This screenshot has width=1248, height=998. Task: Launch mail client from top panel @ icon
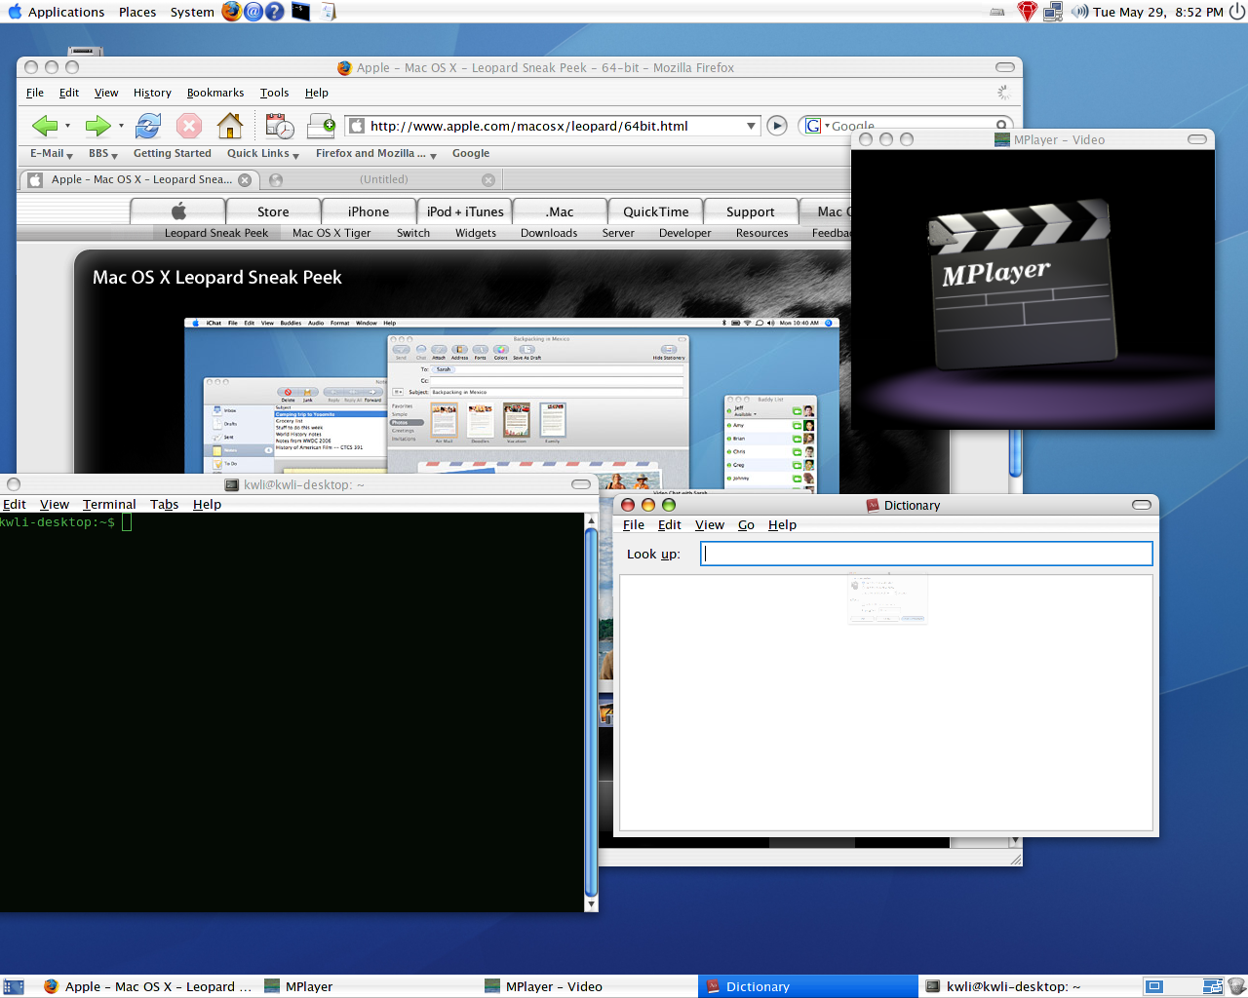point(253,12)
